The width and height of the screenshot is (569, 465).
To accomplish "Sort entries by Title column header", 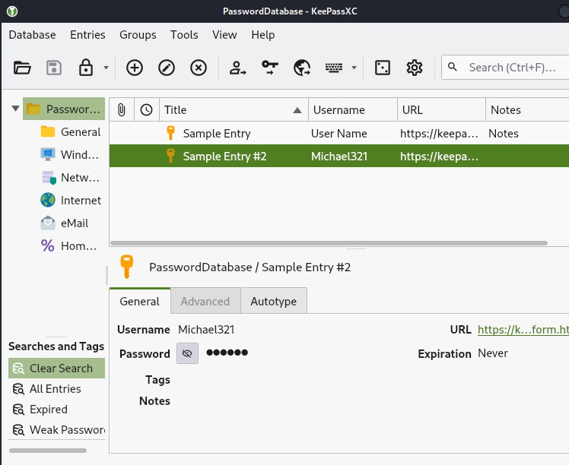I will 234,109.
